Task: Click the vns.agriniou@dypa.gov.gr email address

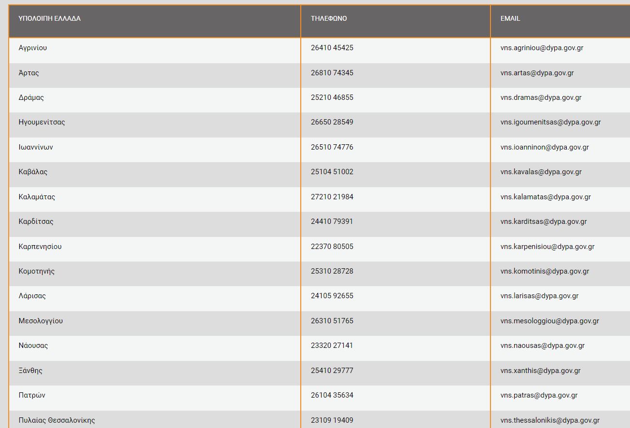Action: pos(542,48)
